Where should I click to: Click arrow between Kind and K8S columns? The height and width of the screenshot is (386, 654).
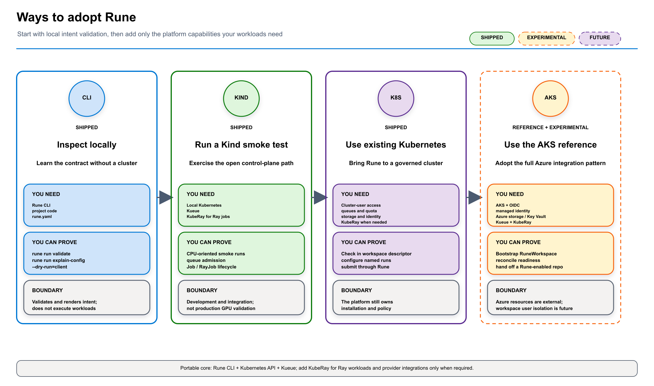click(x=320, y=197)
